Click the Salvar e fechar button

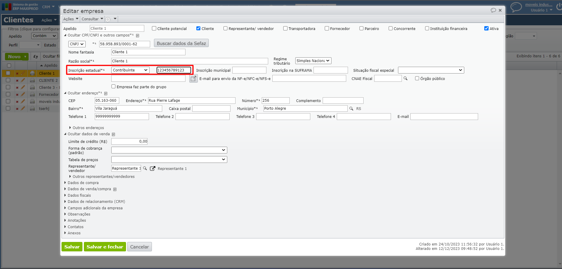pos(105,247)
